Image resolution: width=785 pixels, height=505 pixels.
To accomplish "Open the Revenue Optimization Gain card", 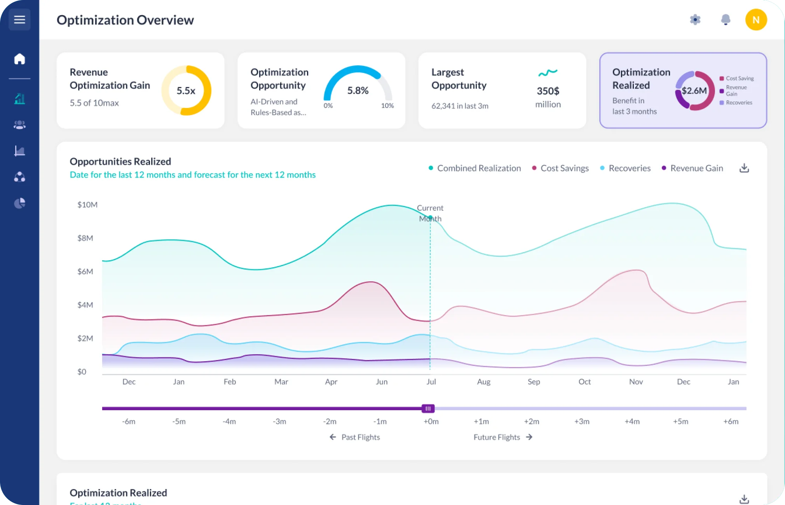I will pos(141,90).
